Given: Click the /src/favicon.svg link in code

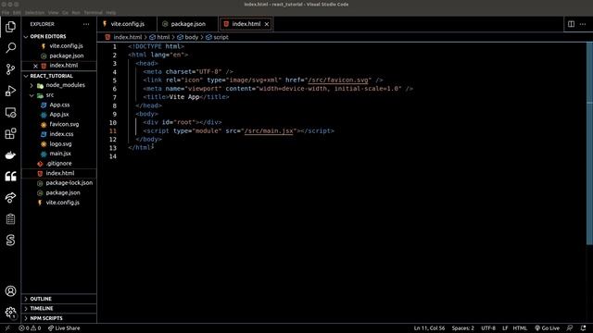Looking at the screenshot, I should [x=337, y=80].
